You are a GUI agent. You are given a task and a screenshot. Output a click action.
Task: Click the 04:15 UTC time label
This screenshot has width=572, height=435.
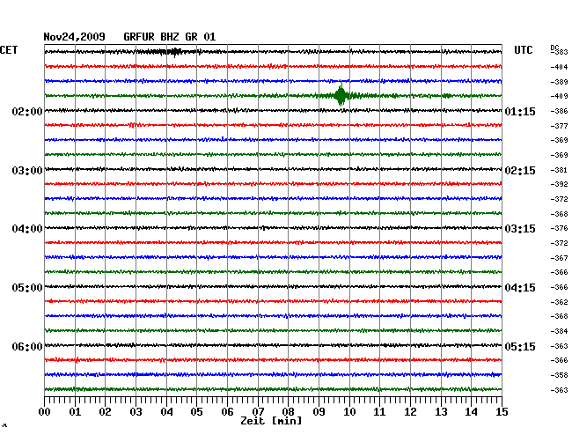pos(520,288)
